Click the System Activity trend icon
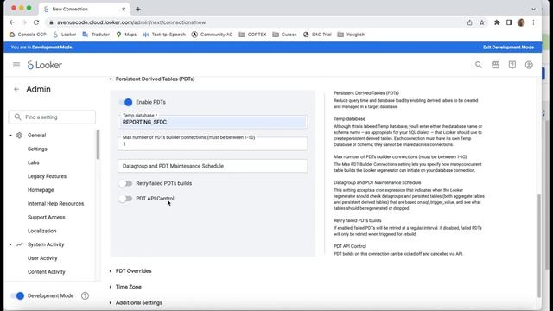Image resolution: width=553 pixels, height=311 pixels. click(x=19, y=244)
